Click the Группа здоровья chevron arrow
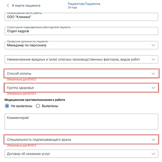The image size is (162, 162). coord(153,88)
